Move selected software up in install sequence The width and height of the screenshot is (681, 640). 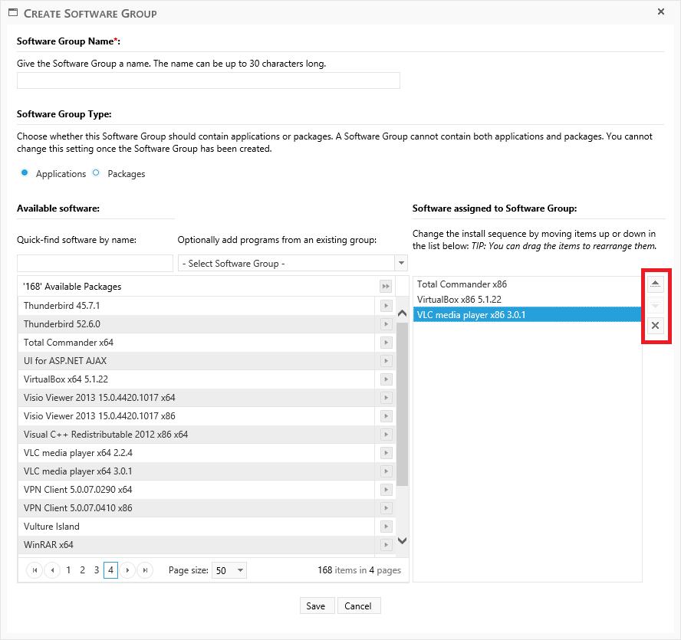(x=655, y=284)
